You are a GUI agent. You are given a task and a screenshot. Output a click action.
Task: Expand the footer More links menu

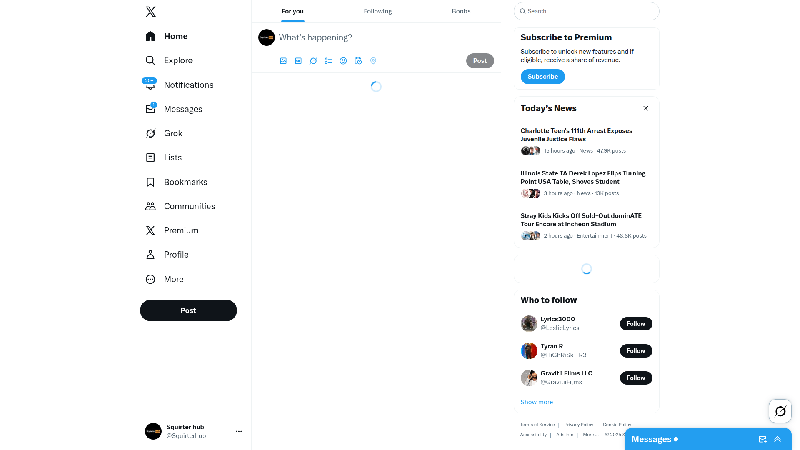pos(591,435)
